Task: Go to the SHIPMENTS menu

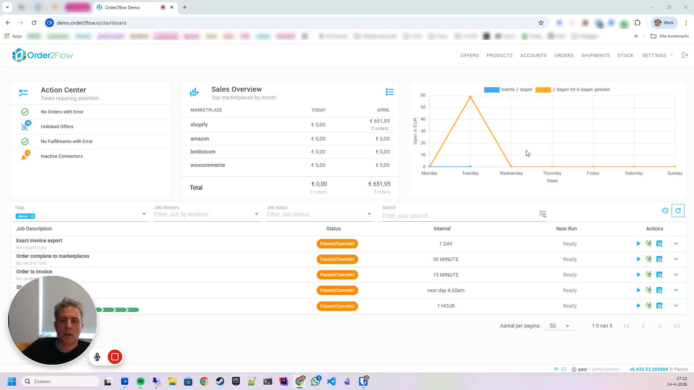Action: tap(595, 55)
